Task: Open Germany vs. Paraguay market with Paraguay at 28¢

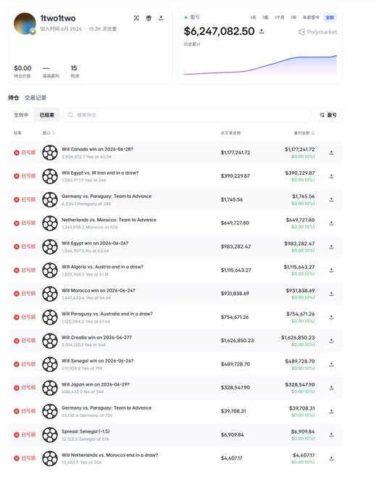Action: (106, 196)
